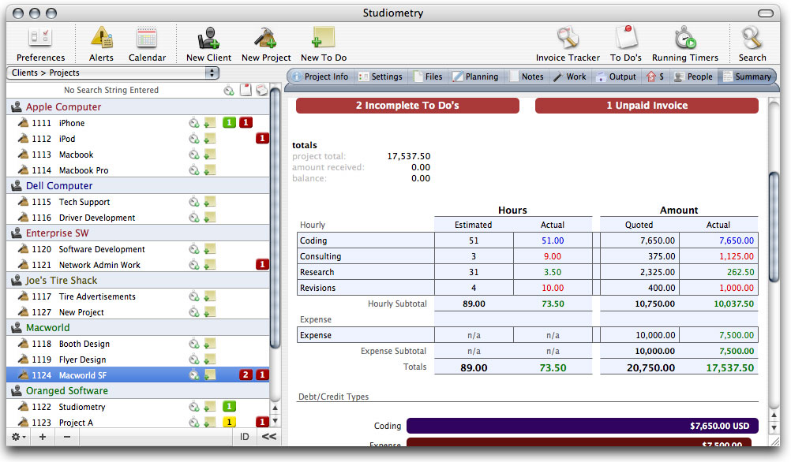The width and height of the screenshot is (791, 462).
Task: Click the Totals actual amount 17,537.50
Action: 730,367
